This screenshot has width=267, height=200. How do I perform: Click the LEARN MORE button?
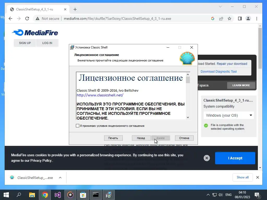coord(241,85)
